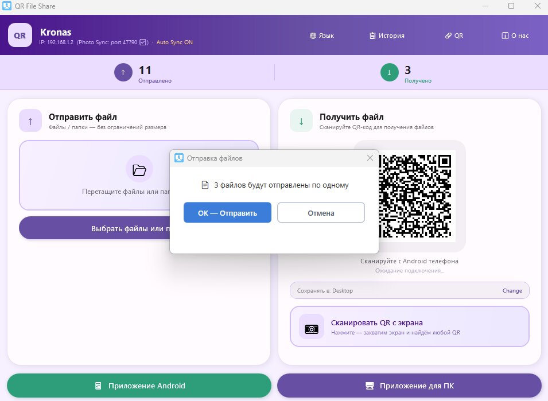Click the 'Kronas' device name
This screenshot has height=401, width=548.
(56, 32)
